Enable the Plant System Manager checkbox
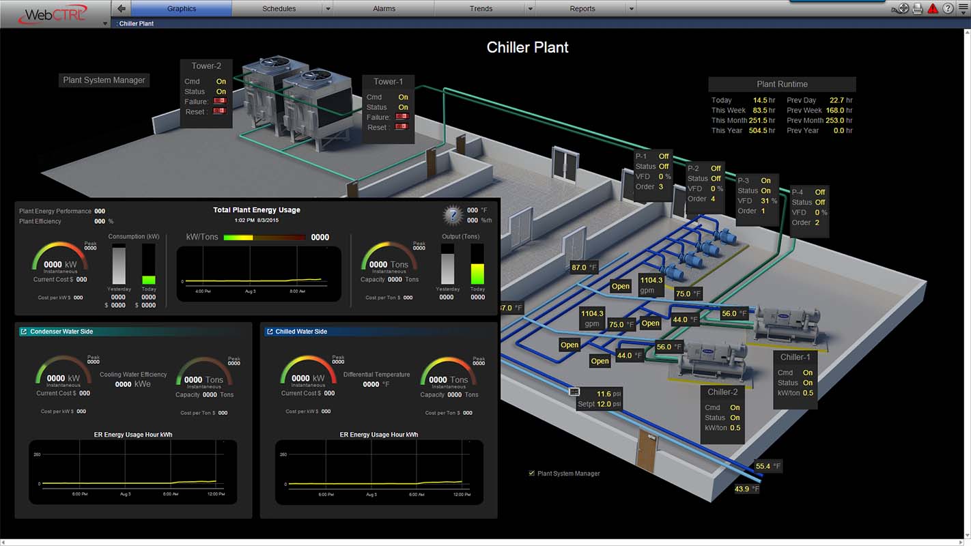The width and height of the screenshot is (971, 546). 531,473
